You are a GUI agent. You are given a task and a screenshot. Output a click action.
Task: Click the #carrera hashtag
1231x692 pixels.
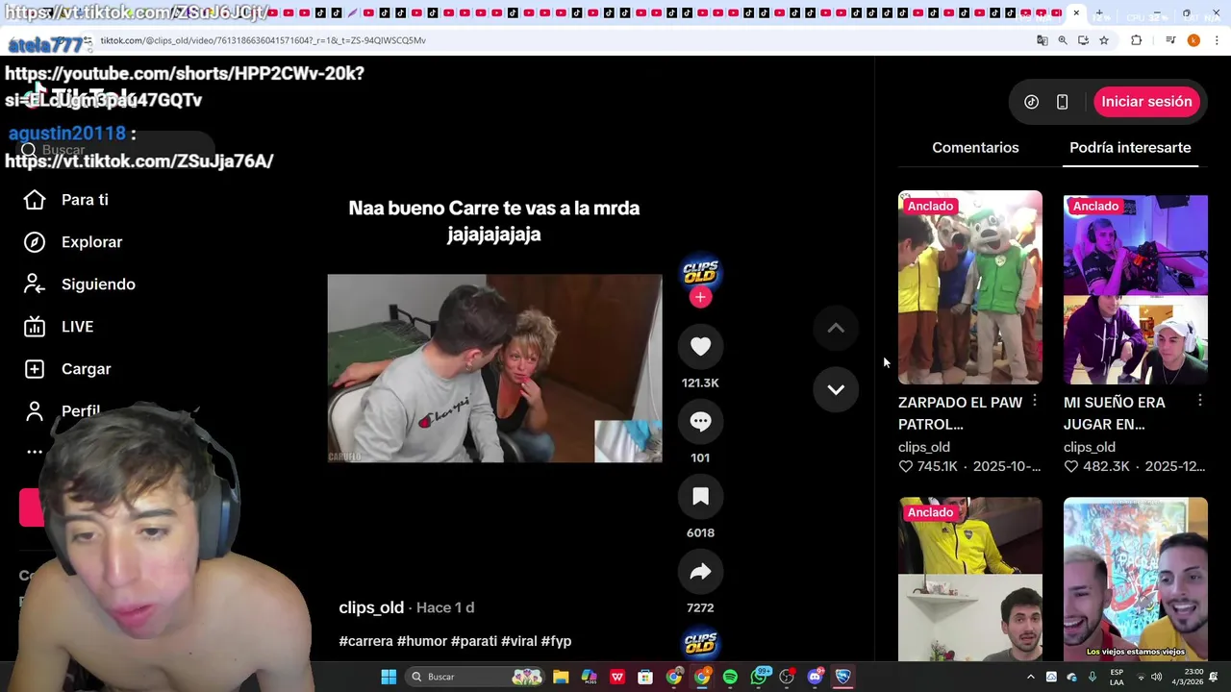tap(366, 641)
